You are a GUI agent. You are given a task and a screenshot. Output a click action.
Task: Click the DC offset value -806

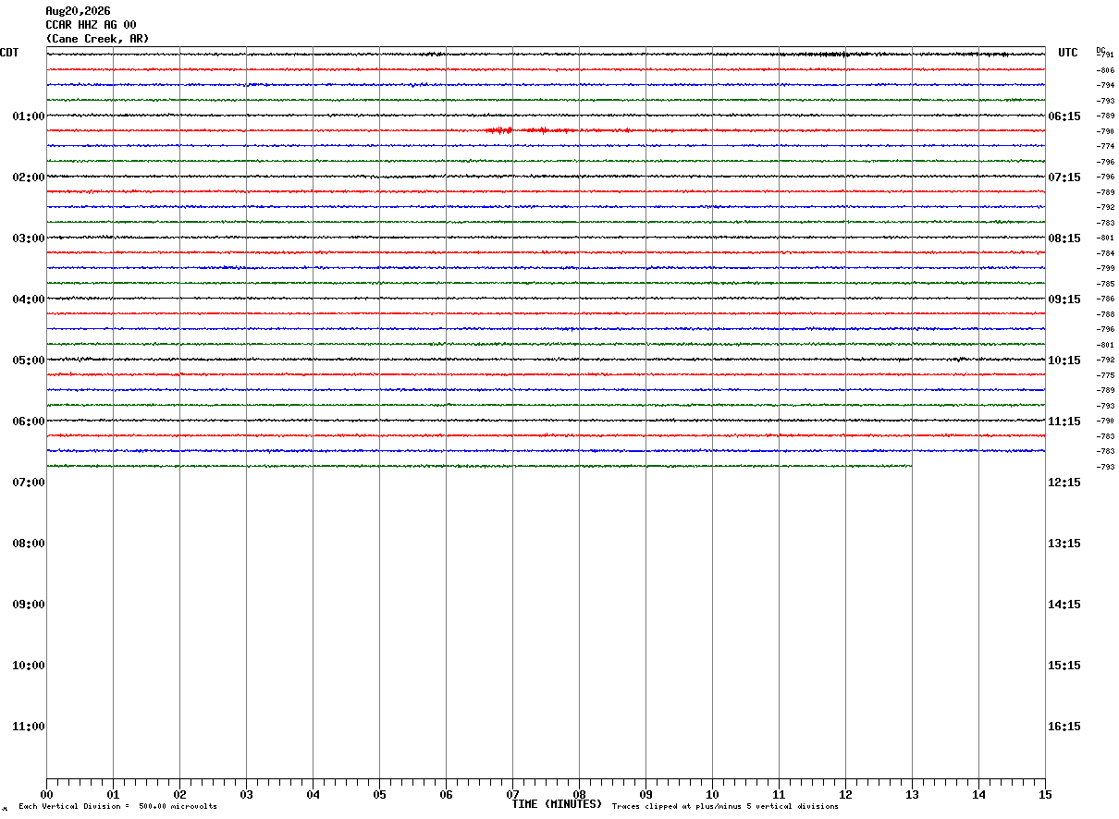click(x=1105, y=70)
